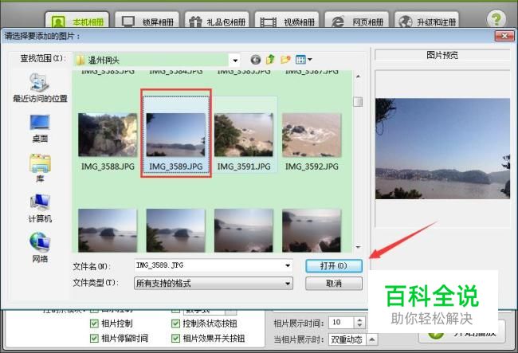Select 桌面 in the places sidebar

[40, 128]
